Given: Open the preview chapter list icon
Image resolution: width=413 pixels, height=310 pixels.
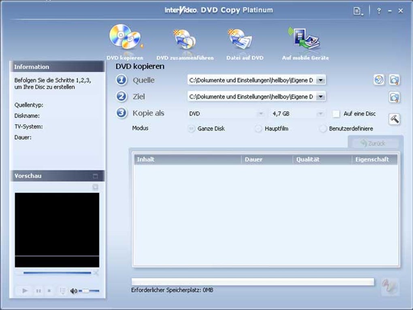Looking at the screenshot, I should pyautogui.click(x=63, y=291).
